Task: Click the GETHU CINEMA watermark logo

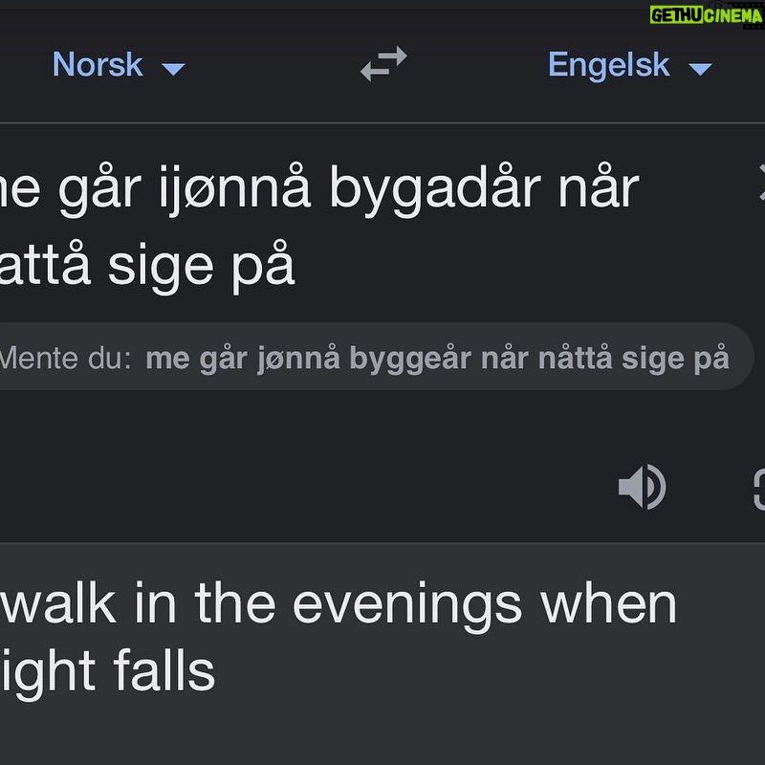Action: (x=706, y=15)
